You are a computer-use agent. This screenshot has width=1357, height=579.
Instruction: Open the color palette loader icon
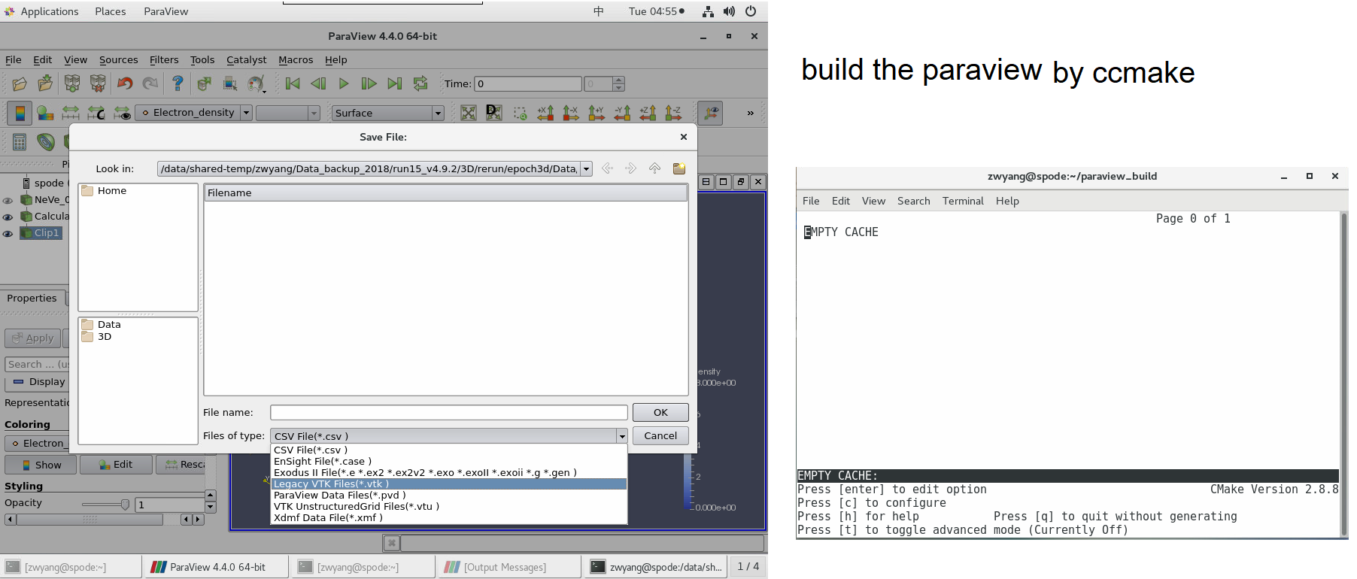tap(257, 83)
